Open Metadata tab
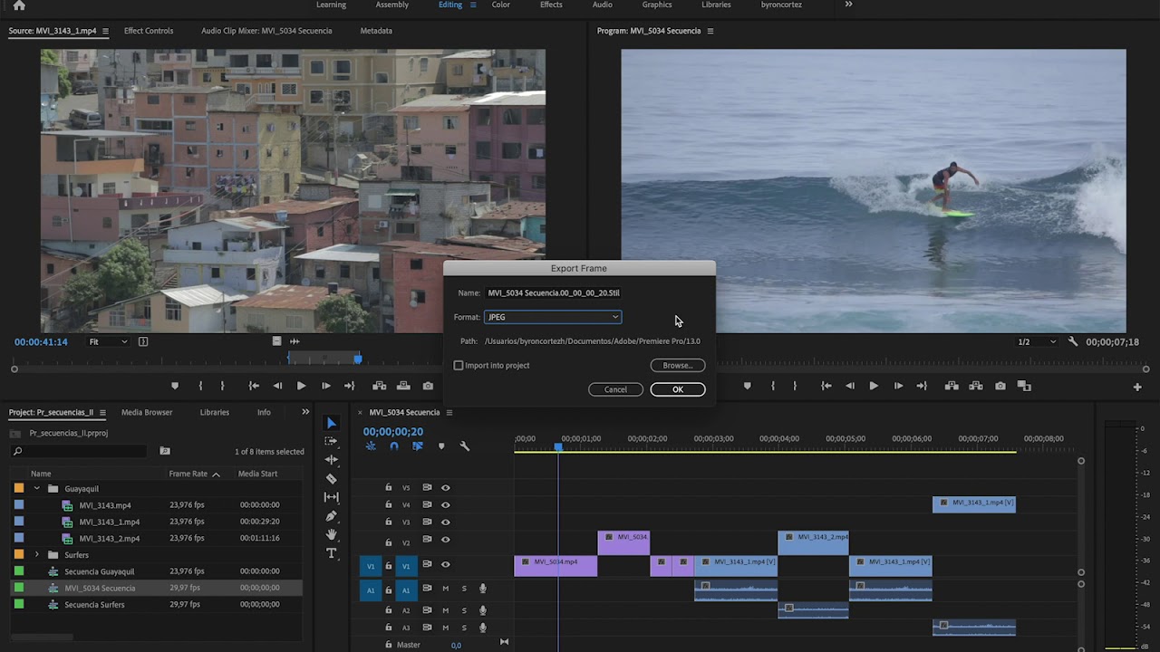The image size is (1160, 652). click(x=376, y=31)
